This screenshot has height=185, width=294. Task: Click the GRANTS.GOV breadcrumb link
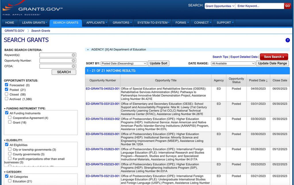14,31
